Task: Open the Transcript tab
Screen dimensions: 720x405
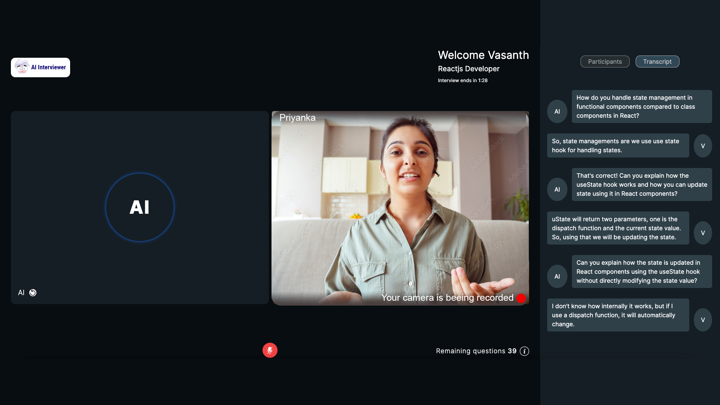Action: pos(657,61)
